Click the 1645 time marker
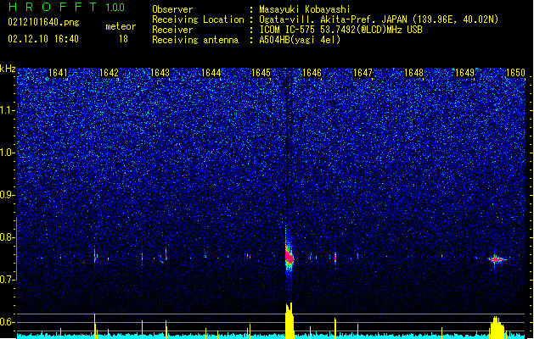The image size is (534, 339). (x=261, y=73)
